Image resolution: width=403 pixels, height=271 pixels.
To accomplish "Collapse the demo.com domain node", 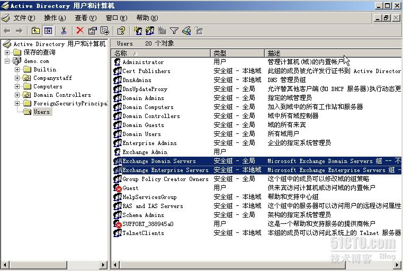I will 7,61.
